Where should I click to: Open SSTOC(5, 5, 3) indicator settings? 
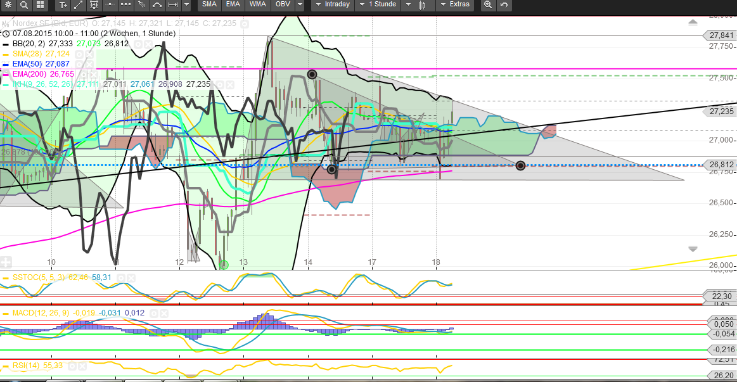click(121, 278)
